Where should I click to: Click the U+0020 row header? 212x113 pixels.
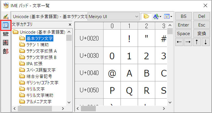tap(89, 38)
